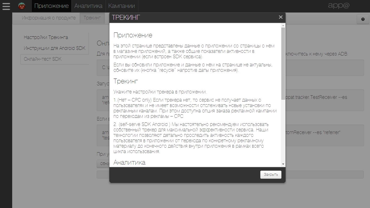
Task: Select the Трекинг sub-tab
Action: click(x=92, y=18)
